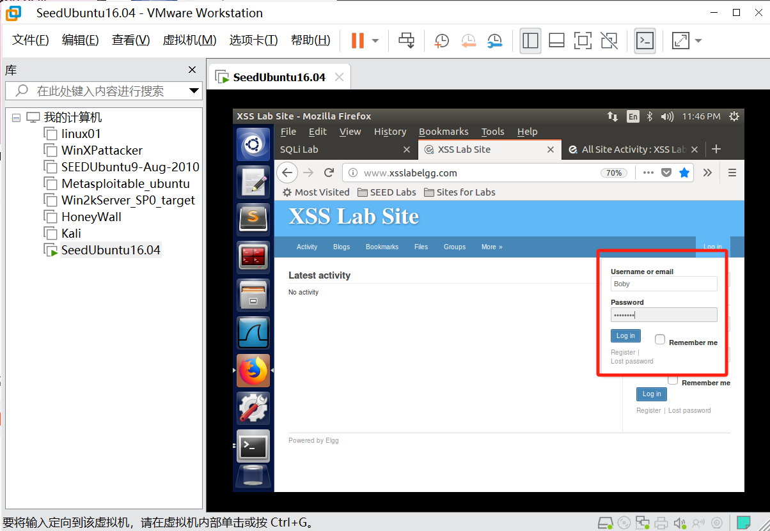Open the power options dropdown beside the pause button

coord(375,41)
